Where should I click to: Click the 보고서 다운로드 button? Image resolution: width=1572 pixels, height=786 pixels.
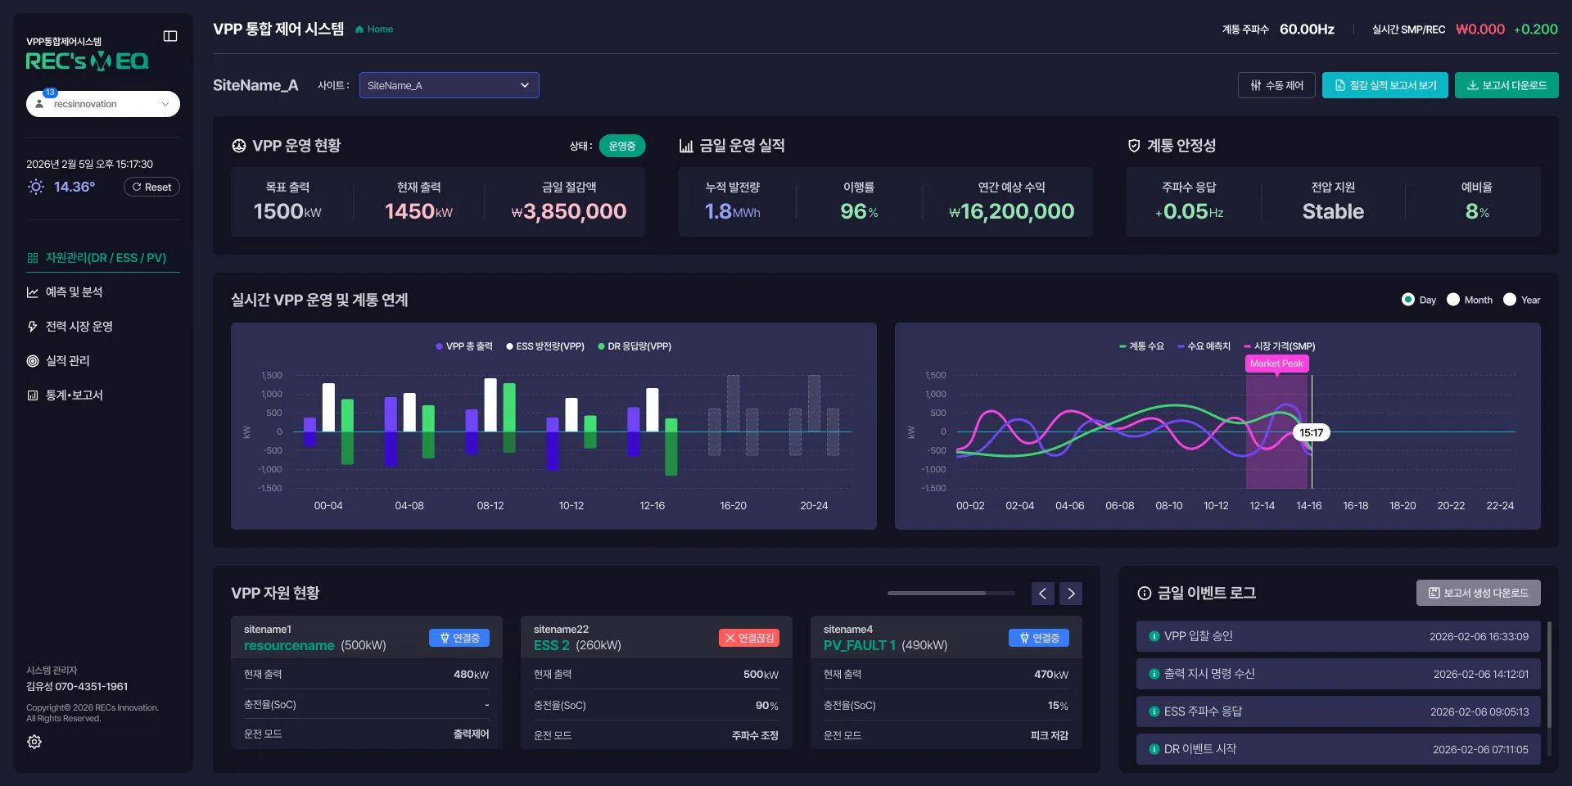point(1506,85)
